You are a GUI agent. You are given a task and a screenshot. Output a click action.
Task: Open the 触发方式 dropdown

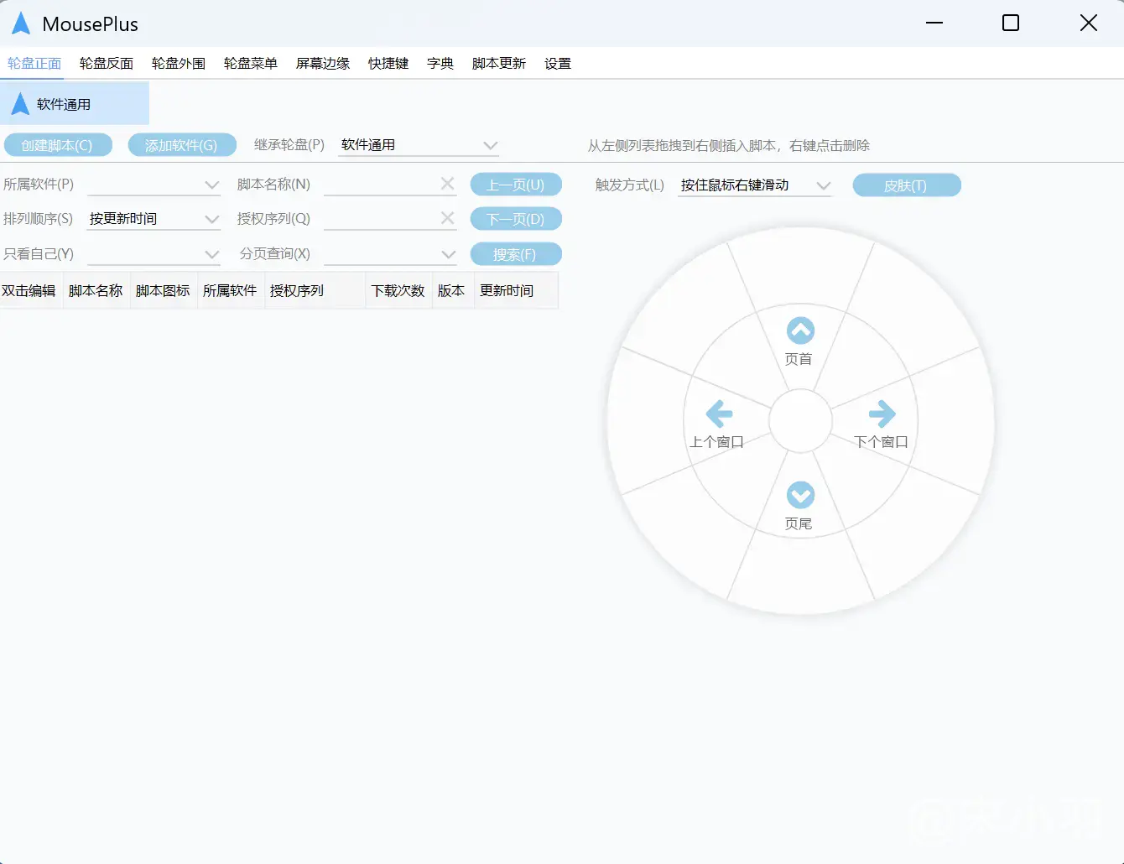823,185
